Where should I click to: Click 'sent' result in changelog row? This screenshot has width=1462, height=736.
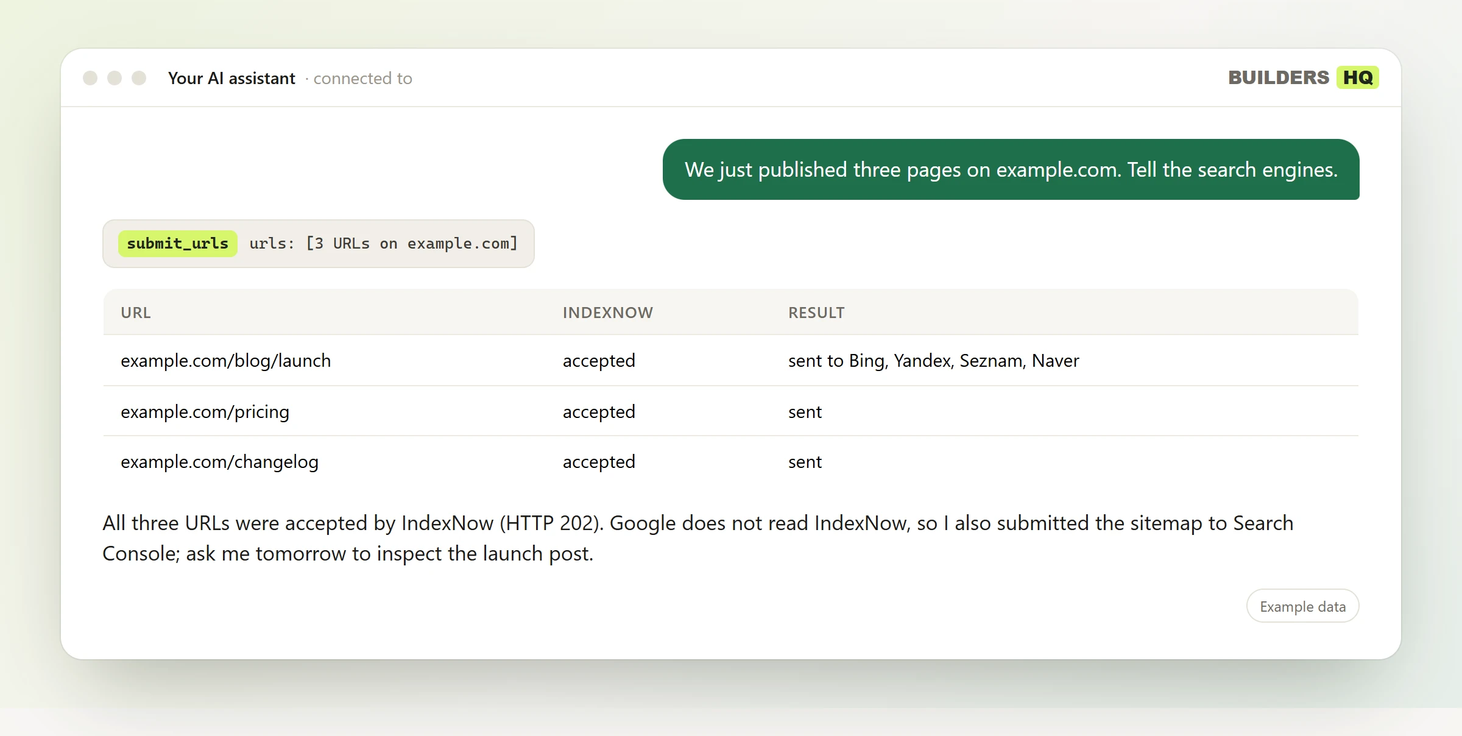coord(805,462)
